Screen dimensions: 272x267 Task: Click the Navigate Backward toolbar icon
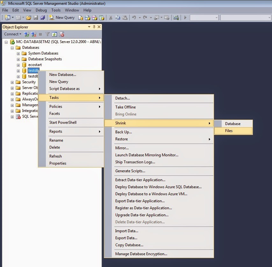(x=157, y=17)
